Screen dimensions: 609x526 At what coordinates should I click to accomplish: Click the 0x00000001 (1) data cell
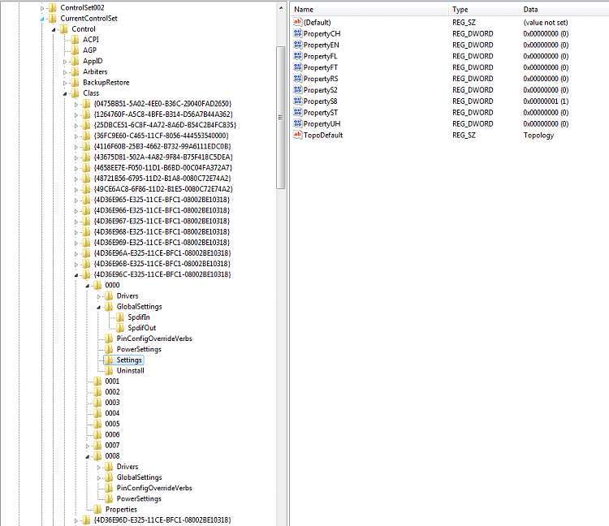pos(546,101)
